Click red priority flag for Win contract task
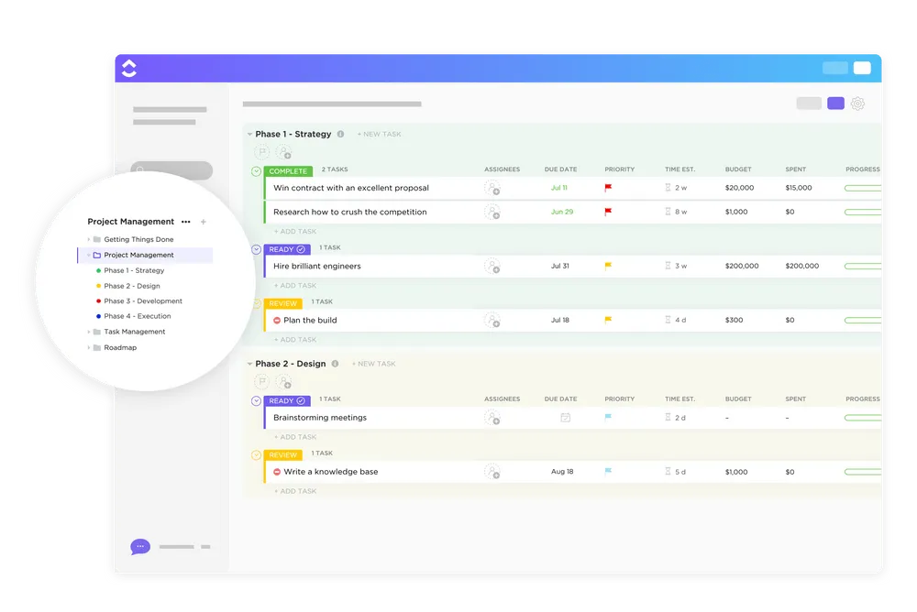Viewport: 917px width, 612px height. tap(608, 188)
